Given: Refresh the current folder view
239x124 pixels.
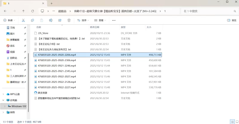Looking at the screenshot, I should point(33,11).
